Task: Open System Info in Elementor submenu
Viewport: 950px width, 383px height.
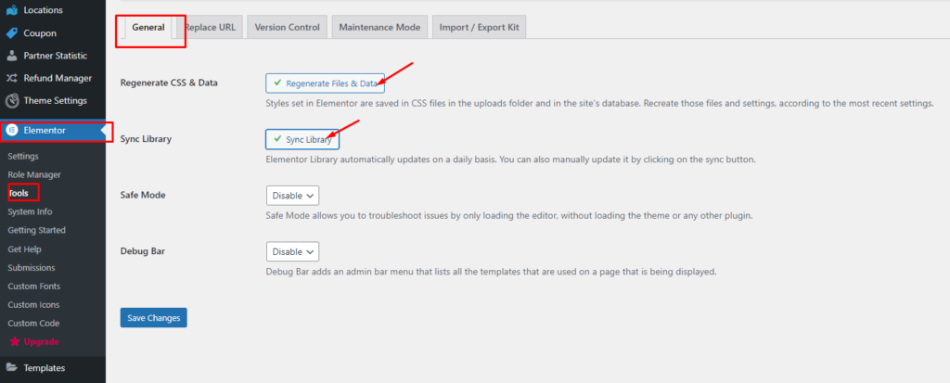Action: point(30,211)
